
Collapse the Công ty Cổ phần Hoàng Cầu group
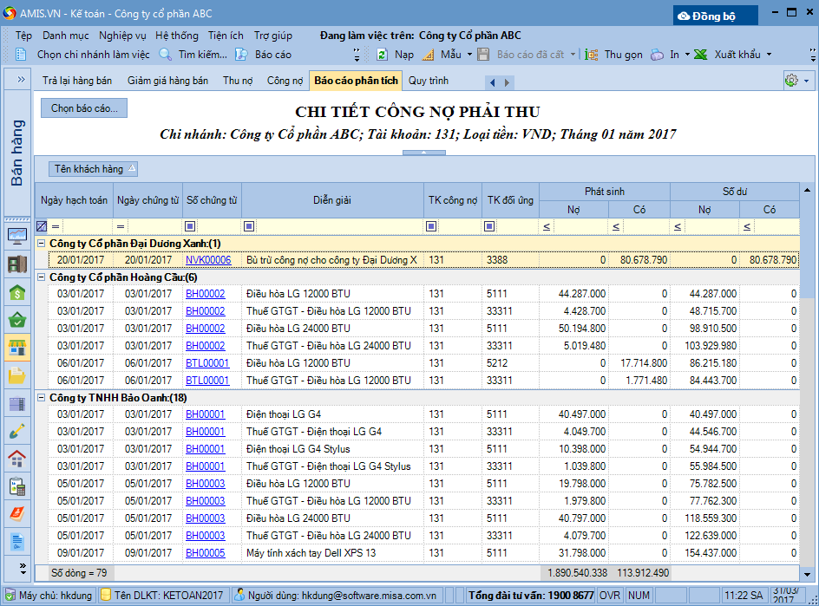click(x=41, y=277)
